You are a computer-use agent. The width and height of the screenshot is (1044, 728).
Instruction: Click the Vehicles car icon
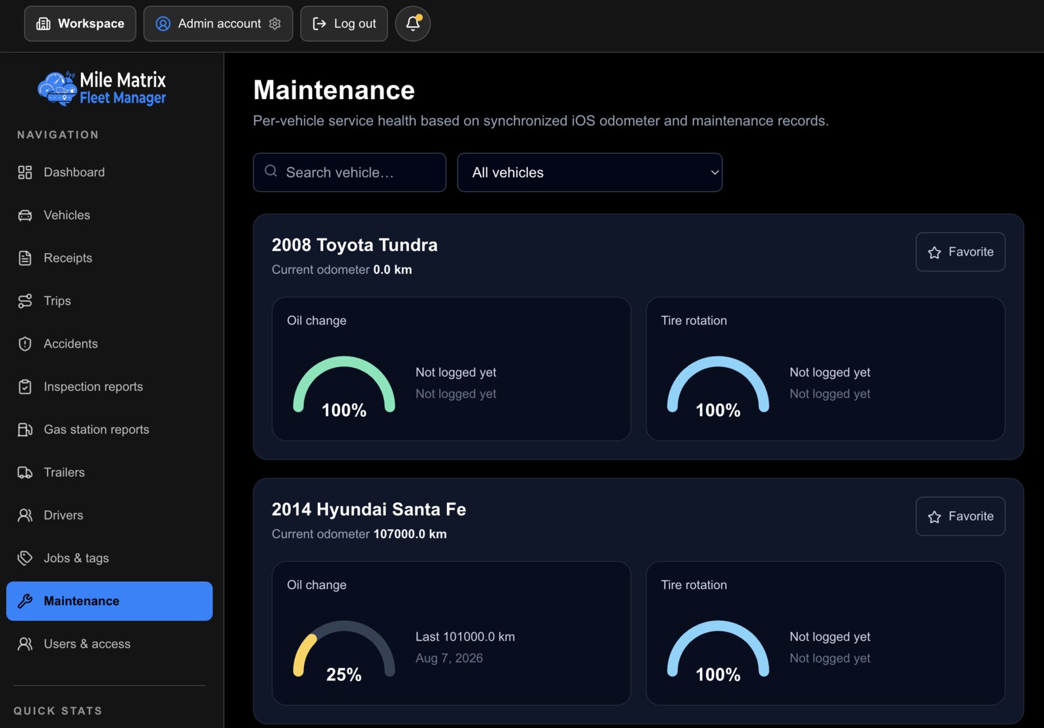pos(25,215)
